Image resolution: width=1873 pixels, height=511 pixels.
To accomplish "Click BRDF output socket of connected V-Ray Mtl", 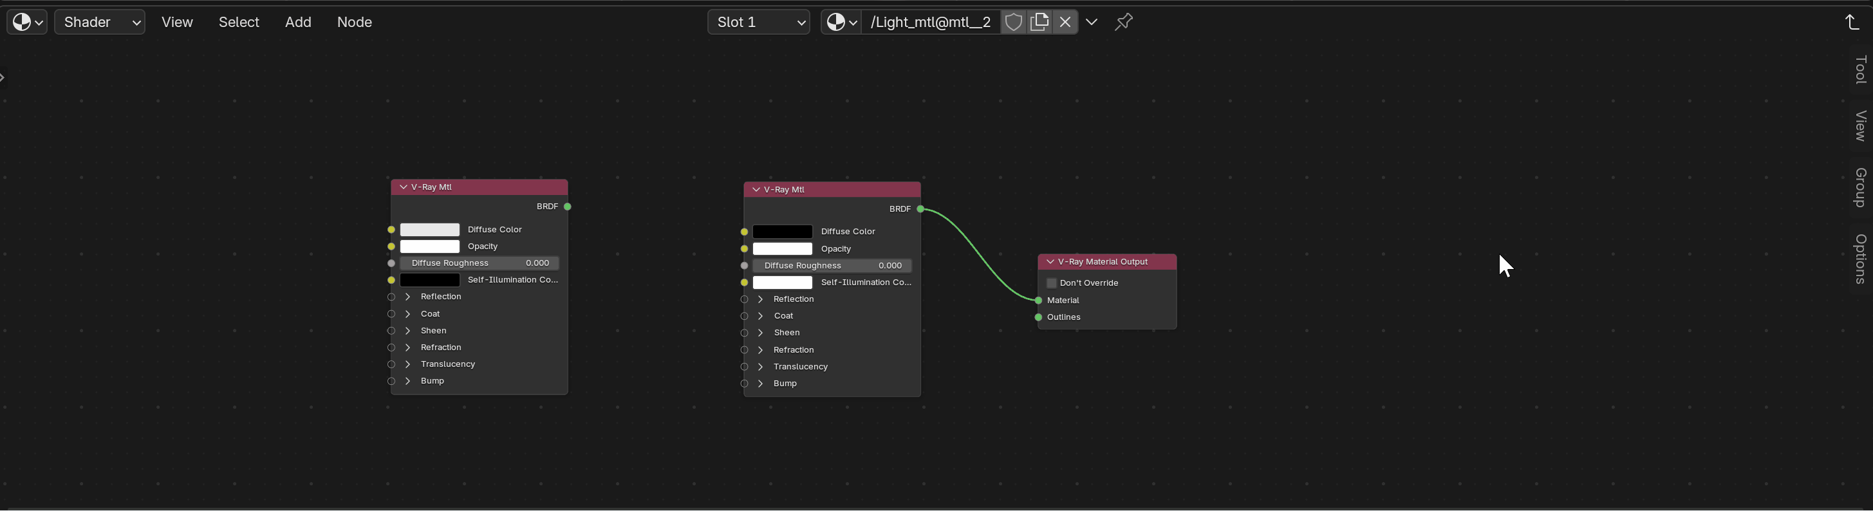I will [920, 209].
